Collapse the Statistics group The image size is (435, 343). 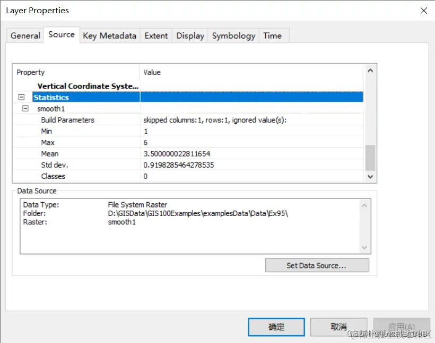pyautogui.click(x=21, y=97)
